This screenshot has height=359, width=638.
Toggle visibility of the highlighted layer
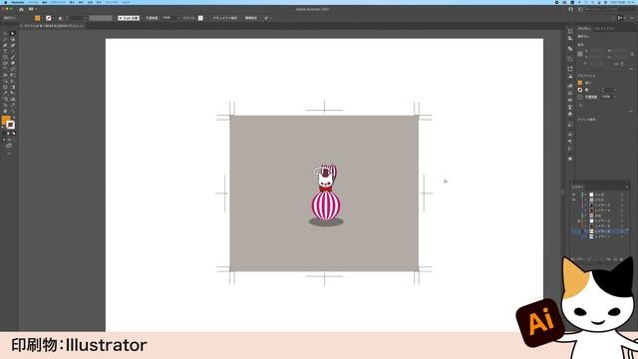tap(574, 231)
